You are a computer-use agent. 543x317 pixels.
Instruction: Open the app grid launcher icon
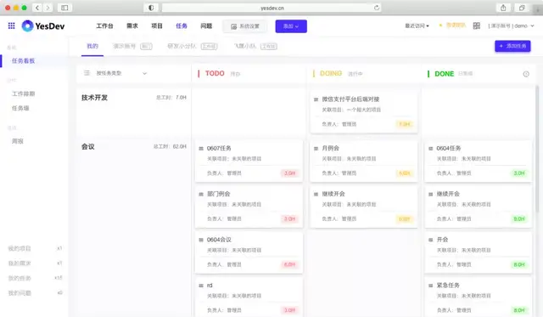11,25
